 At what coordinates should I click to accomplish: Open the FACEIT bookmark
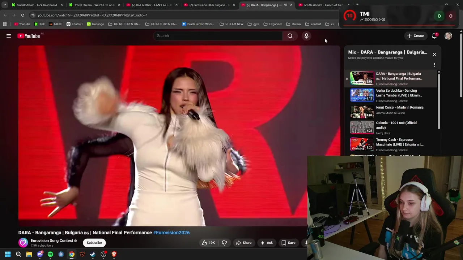(55, 24)
